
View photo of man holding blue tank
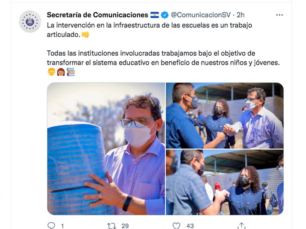click(x=106, y=149)
